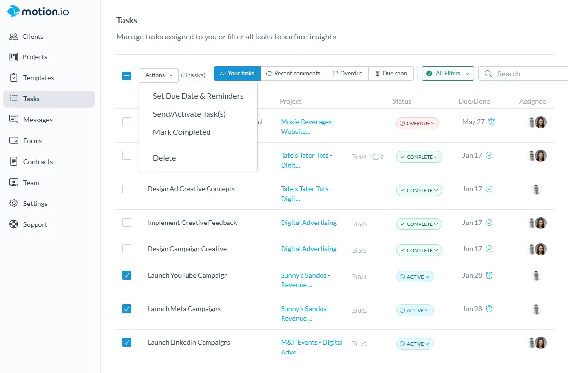Open ACTIVE status for Launch LinkedIn Campaigns
Viewport: 568px width, 373px height.
[x=415, y=344]
